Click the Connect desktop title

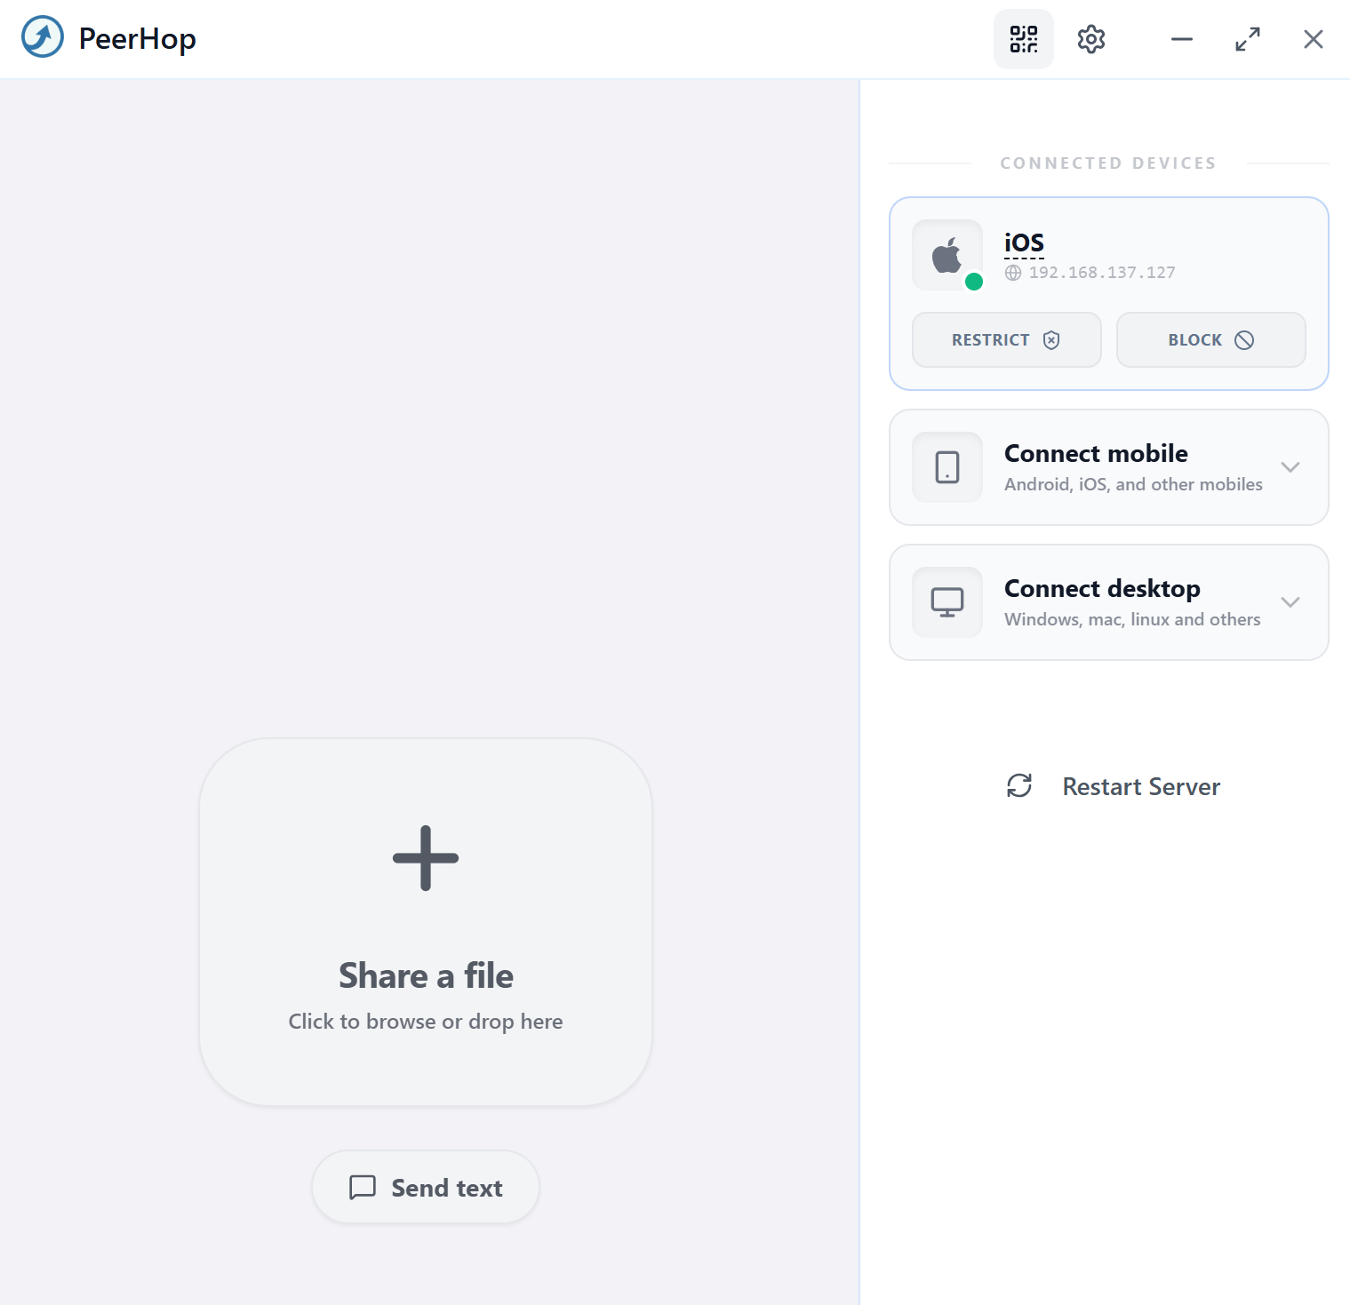point(1102,588)
